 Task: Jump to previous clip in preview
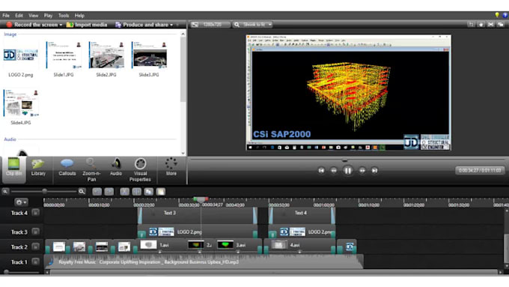click(x=321, y=170)
